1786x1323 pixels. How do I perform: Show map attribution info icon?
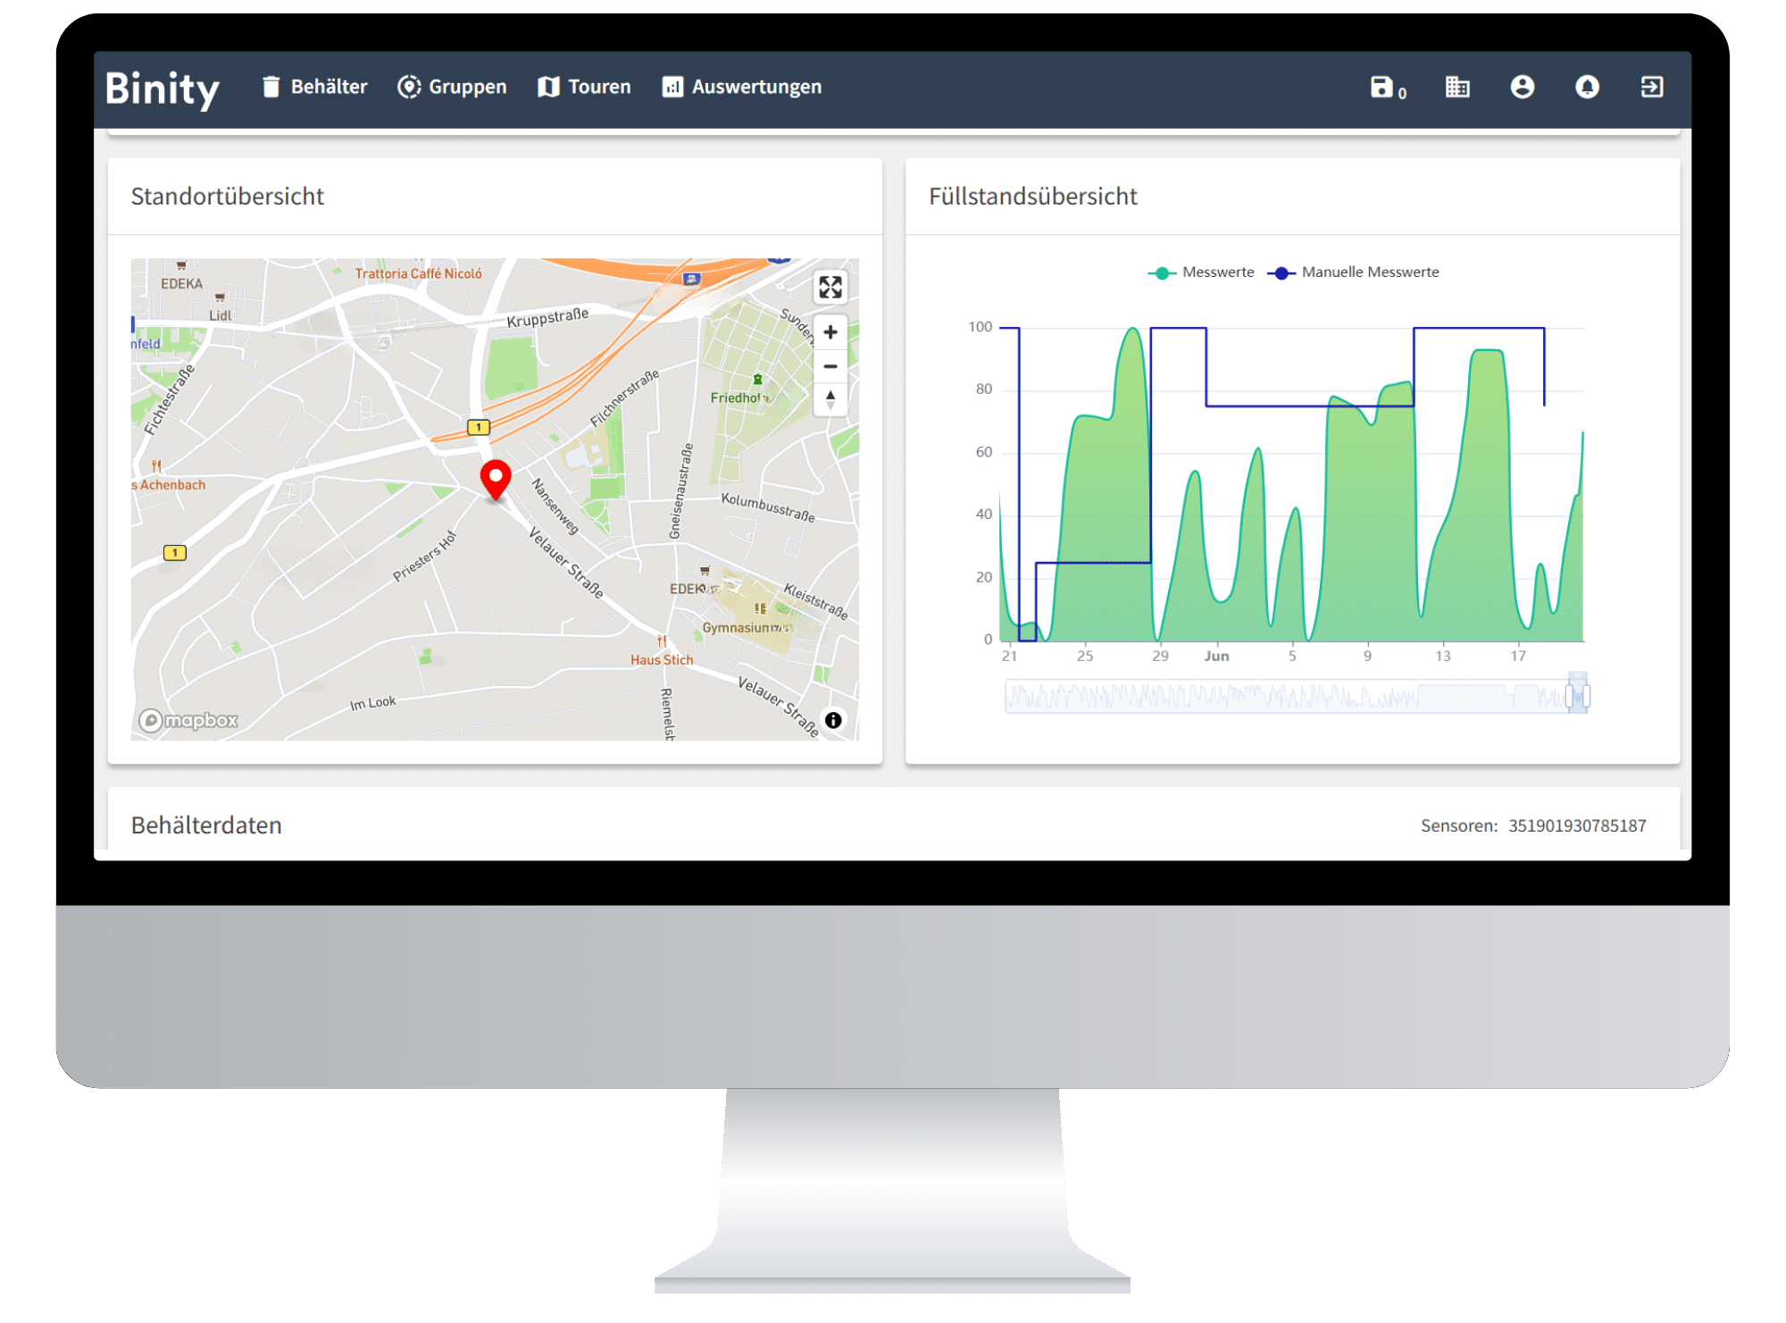(x=832, y=720)
